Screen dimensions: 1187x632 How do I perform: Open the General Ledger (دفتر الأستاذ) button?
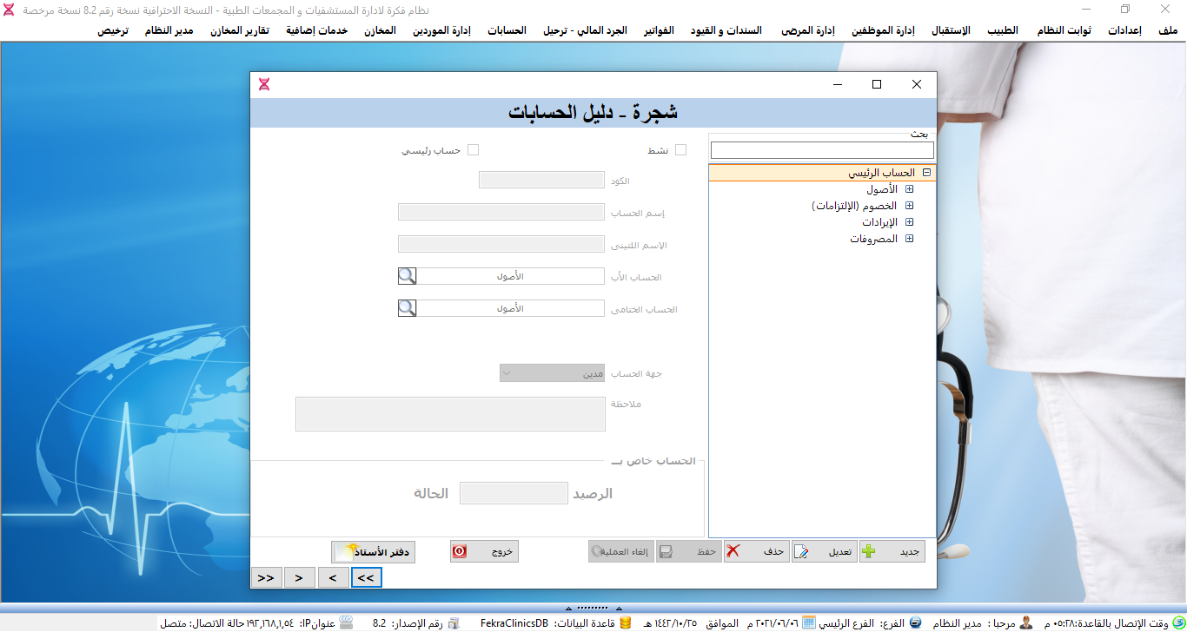click(373, 552)
